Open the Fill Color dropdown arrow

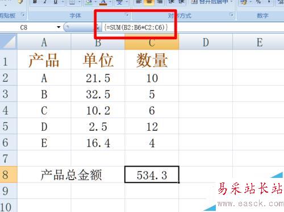(96, 2)
